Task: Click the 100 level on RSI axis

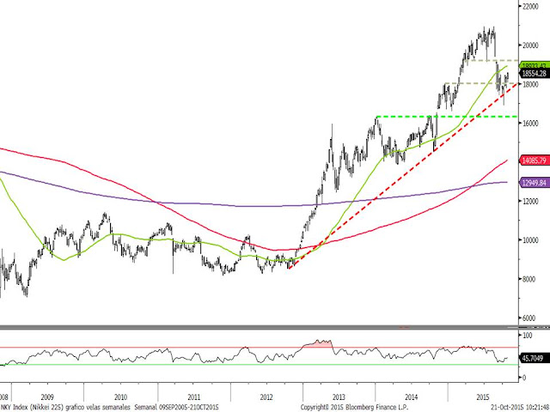Action: click(527, 336)
